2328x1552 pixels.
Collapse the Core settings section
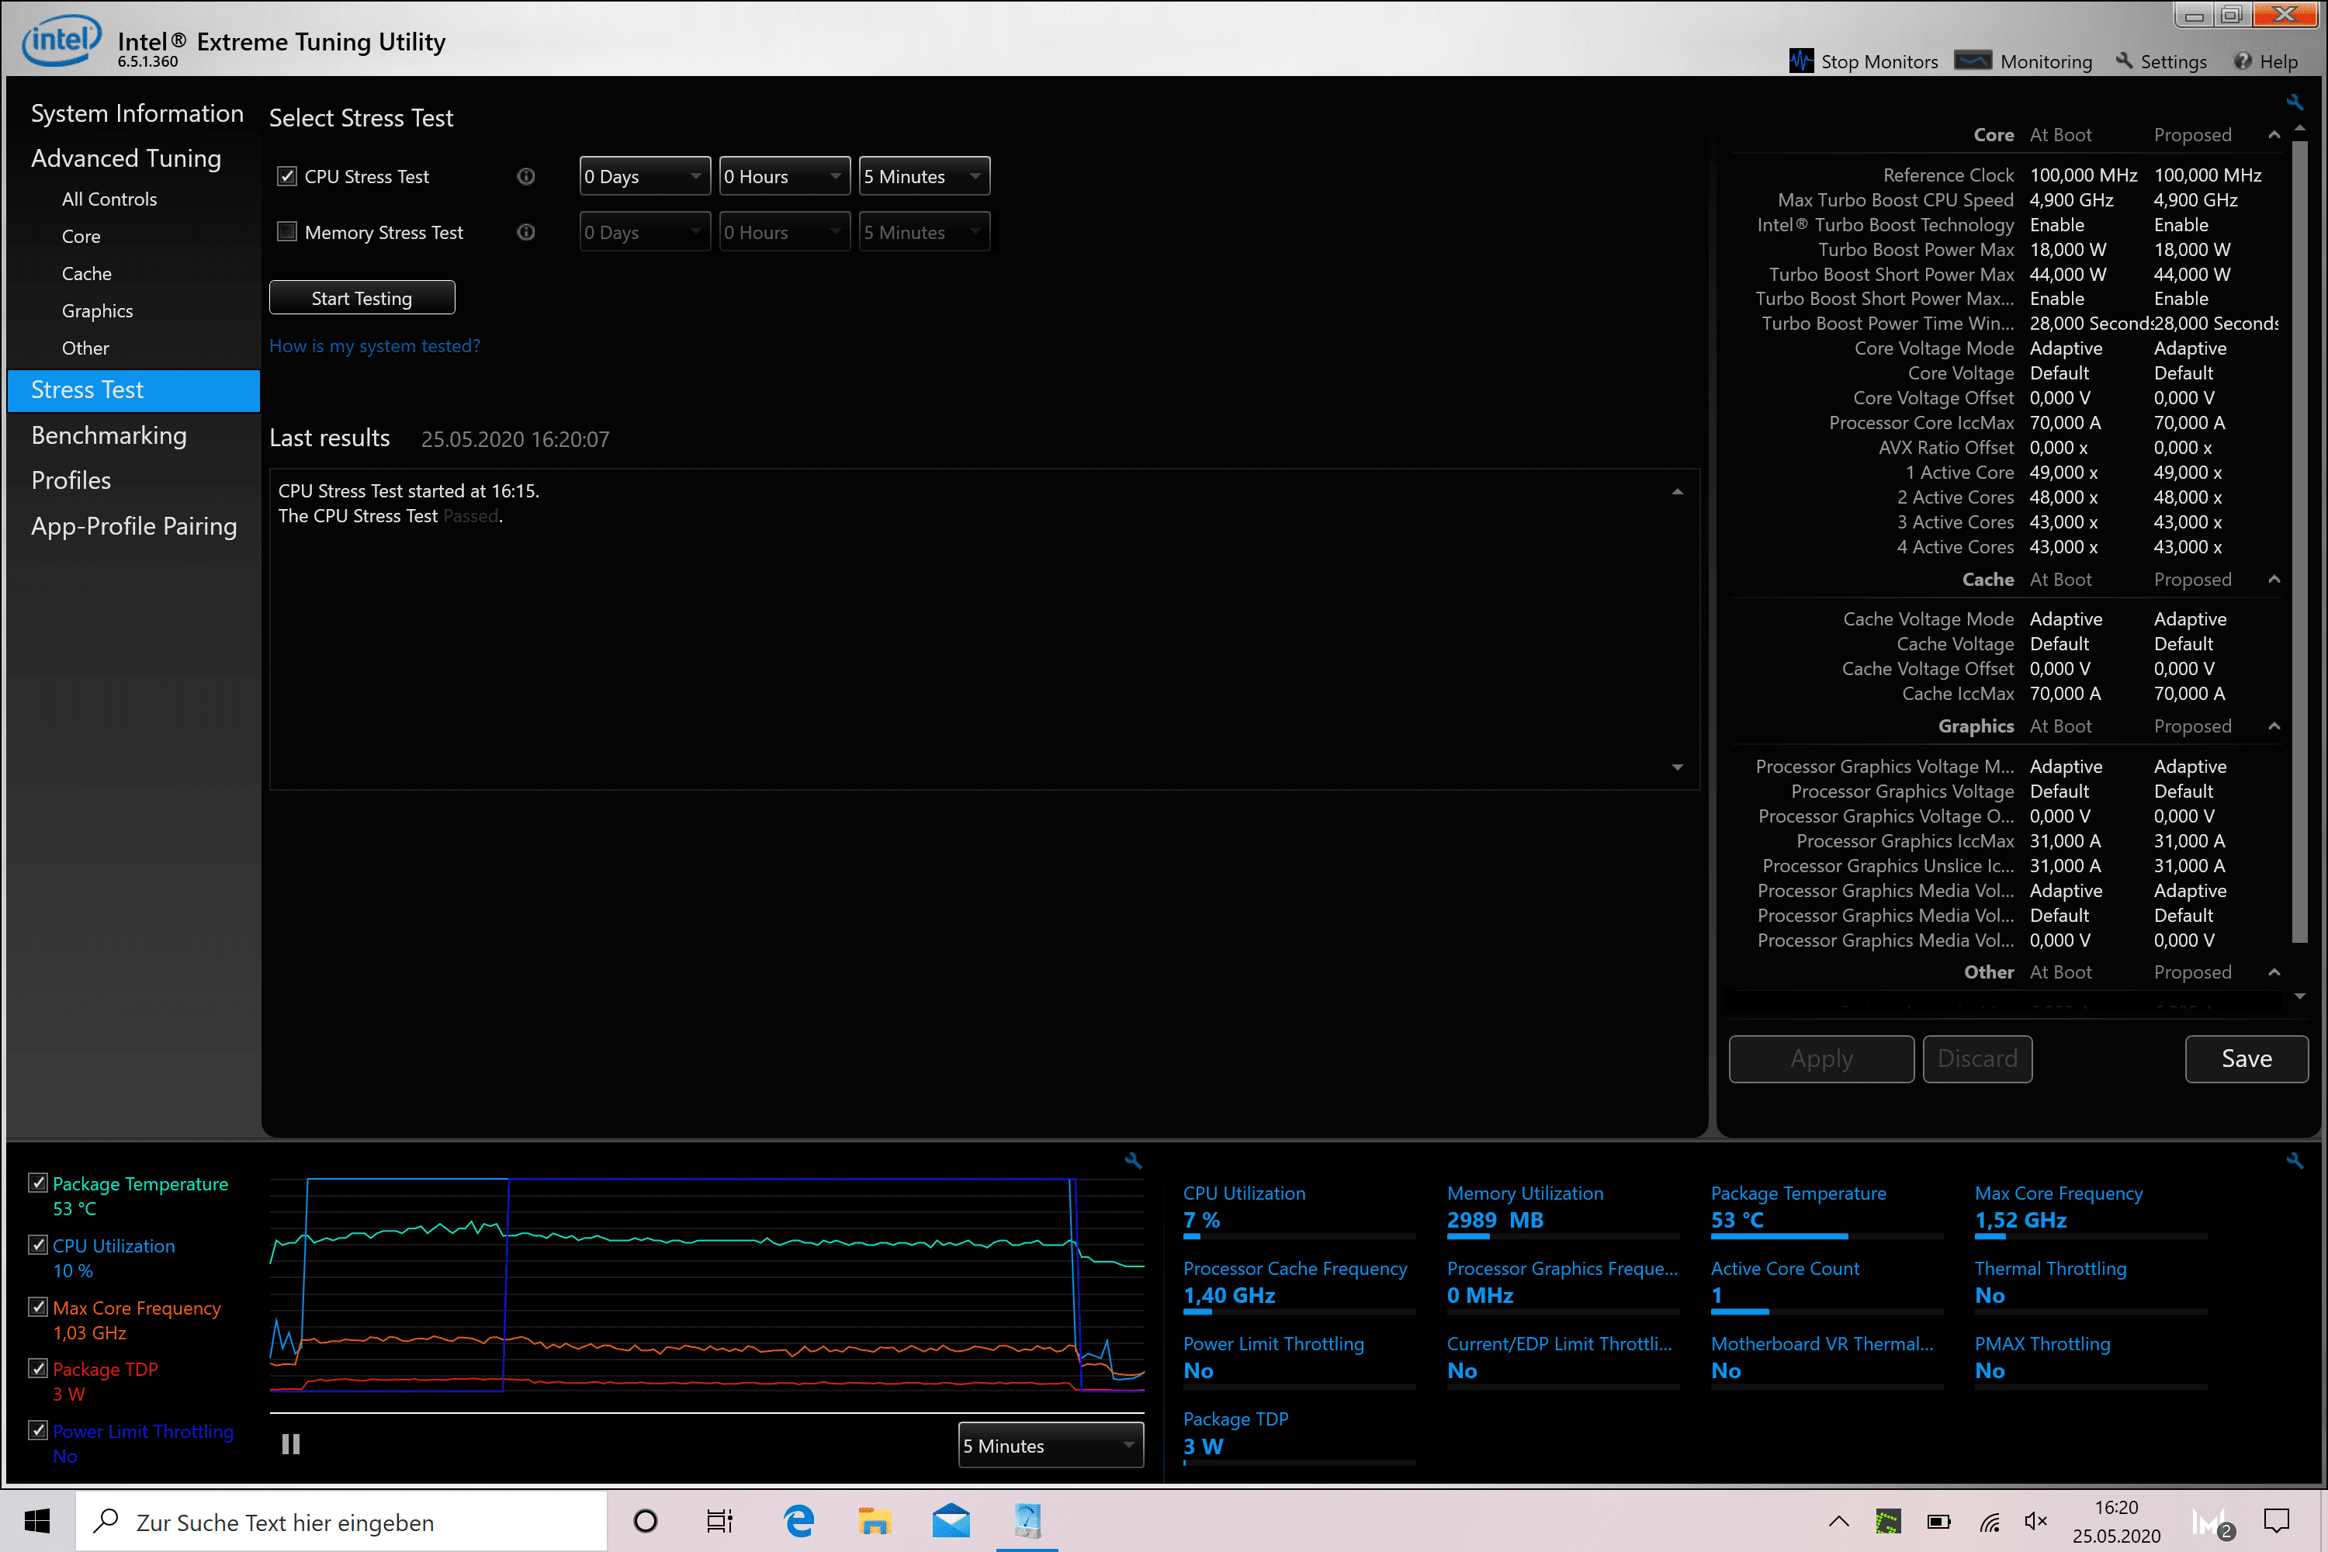tap(2274, 134)
